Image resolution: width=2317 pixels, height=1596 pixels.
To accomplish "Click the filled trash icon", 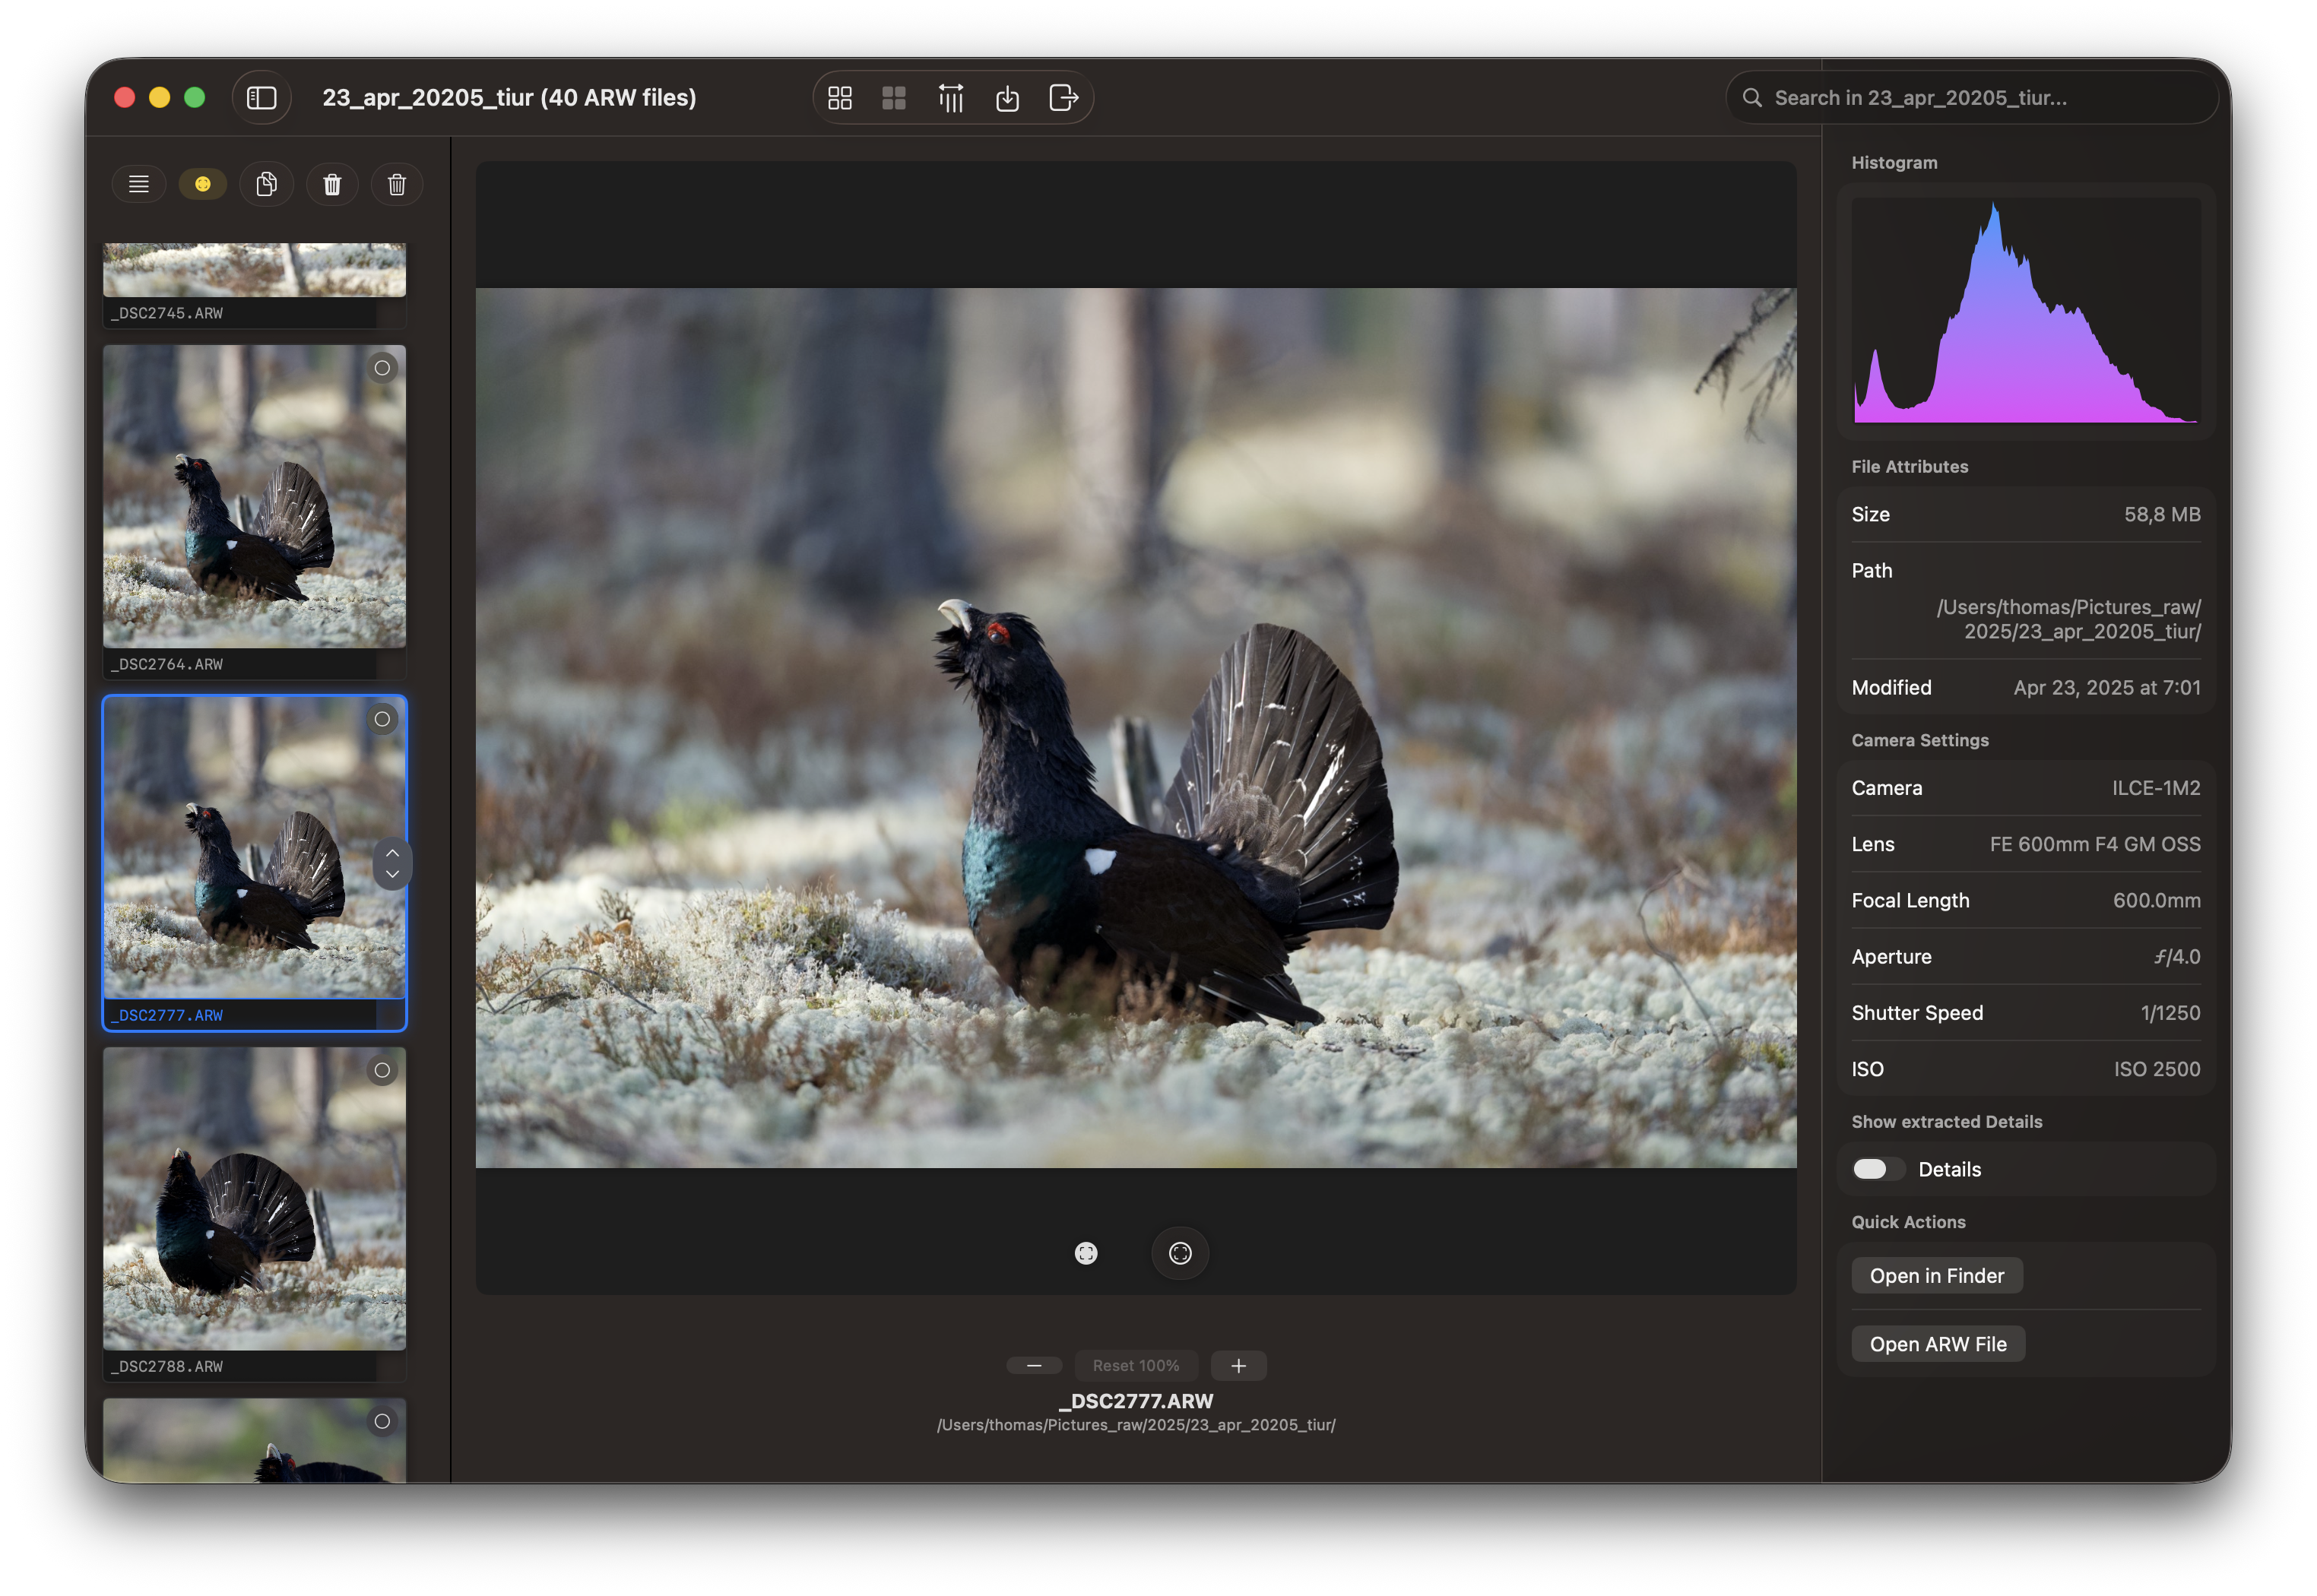I will 332,184.
